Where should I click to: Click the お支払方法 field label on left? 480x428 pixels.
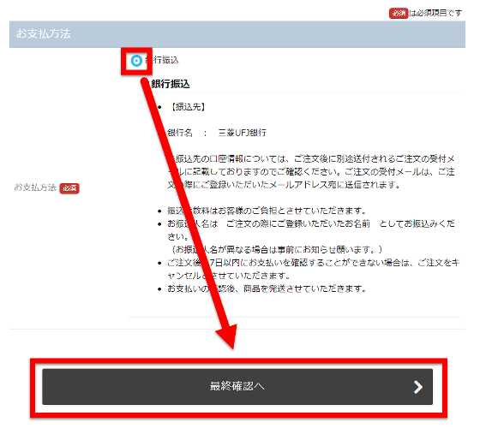pyautogui.click(x=35, y=187)
